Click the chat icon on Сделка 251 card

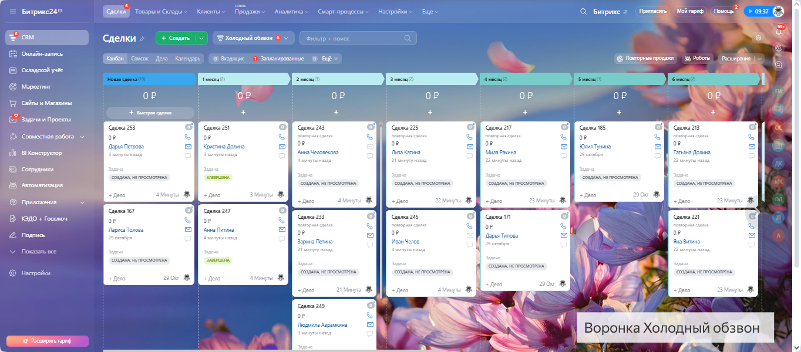tap(282, 156)
